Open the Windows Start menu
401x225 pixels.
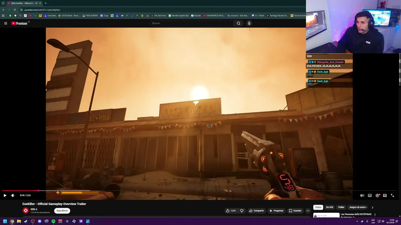click(x=5, y=221)
